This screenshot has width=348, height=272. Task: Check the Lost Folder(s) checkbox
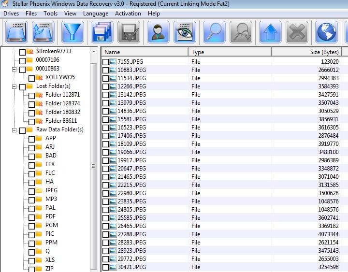coord(22,87)
